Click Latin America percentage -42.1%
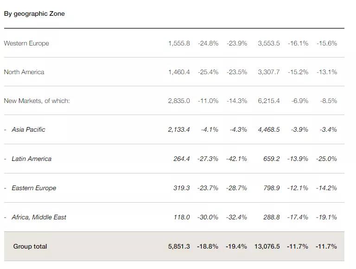This screenshot has height=269, width=356. [237, 159]
